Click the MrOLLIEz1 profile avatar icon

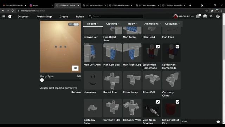tap(175, 17)
